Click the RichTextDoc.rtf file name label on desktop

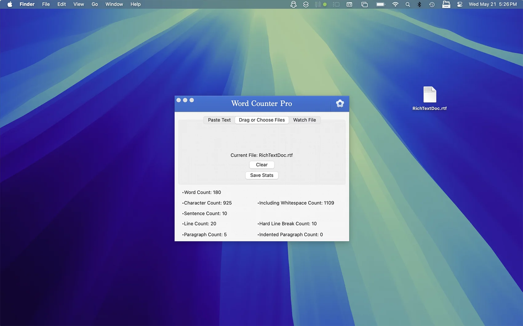click(429, 108)
